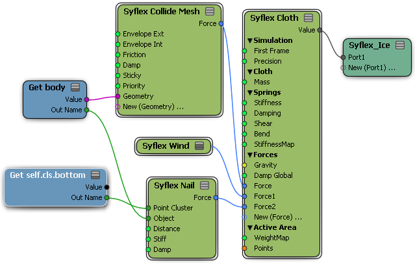Click the Stiff input port on Syflex Nail

149,239
